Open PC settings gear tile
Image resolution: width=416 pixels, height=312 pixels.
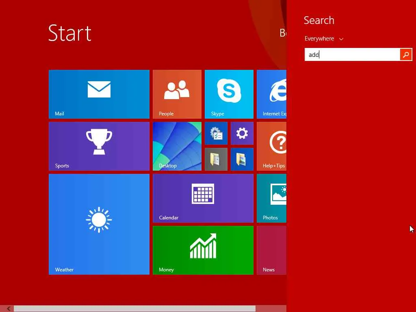(x=242, y=133)
